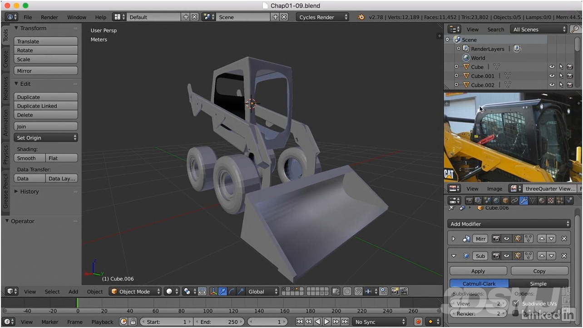Open the File menu
Screen dimensions: 583x328
pyautogui.click(x=28, y=17)
